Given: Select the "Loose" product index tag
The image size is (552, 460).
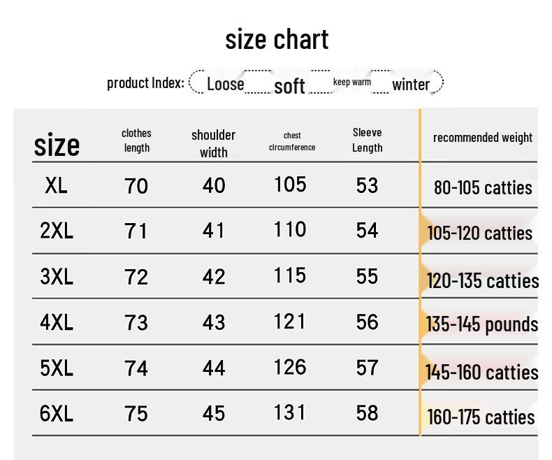Looking at the screenshot, I should pos(225,85).
